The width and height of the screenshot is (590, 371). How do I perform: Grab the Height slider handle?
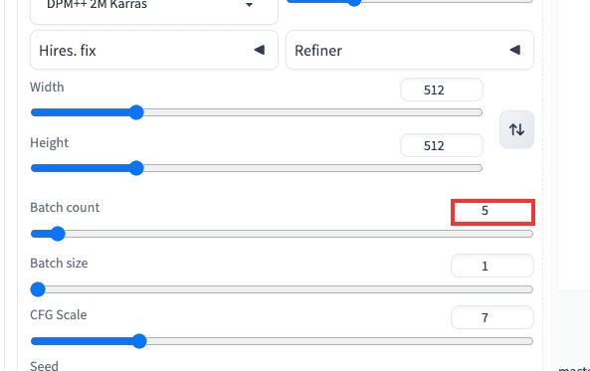pyautogui.click(x=136, y=168)
